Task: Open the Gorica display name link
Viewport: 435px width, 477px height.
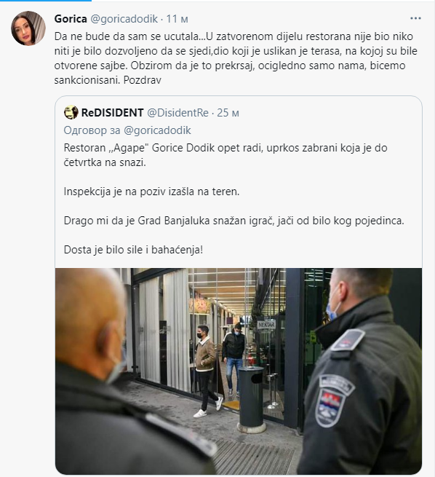Action: [x=71, y=19]
